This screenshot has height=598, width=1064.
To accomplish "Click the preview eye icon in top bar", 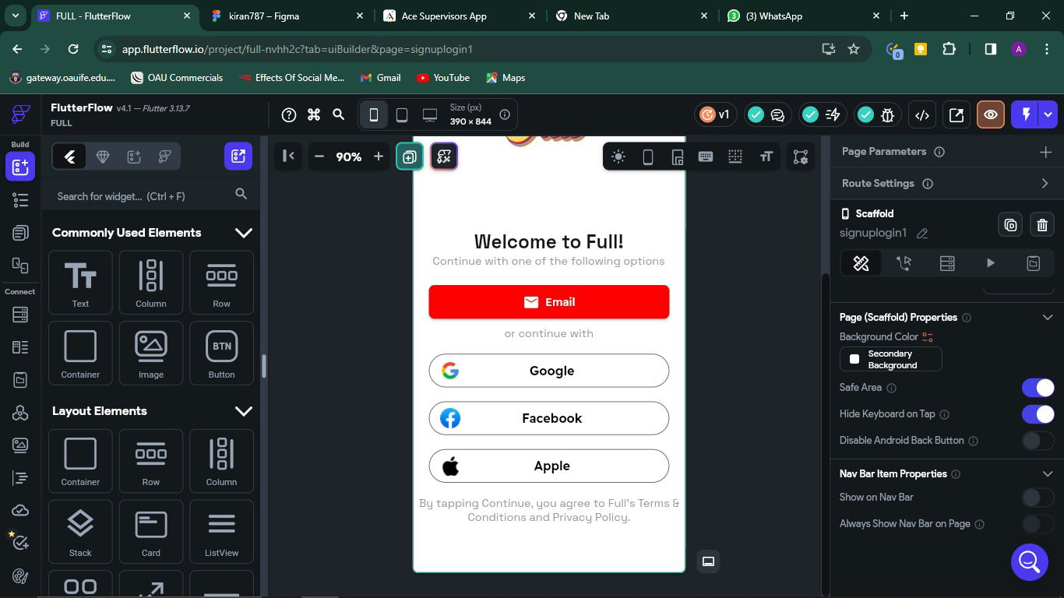I will click(x=991, y=115).
